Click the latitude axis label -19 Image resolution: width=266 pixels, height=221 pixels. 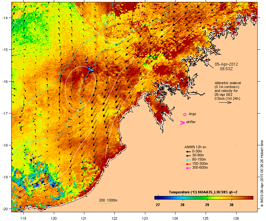[x=5, y=177]
